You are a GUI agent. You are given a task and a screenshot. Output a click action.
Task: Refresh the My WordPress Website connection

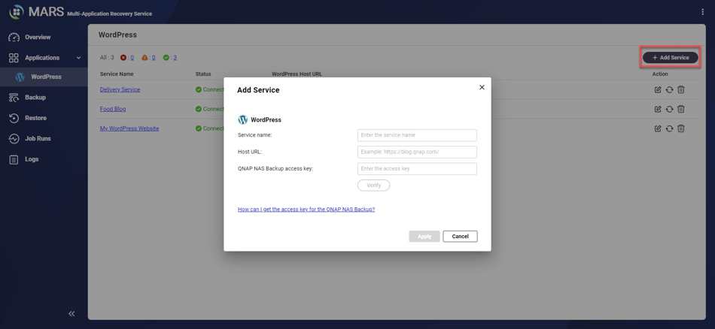(x=669, y=128)
